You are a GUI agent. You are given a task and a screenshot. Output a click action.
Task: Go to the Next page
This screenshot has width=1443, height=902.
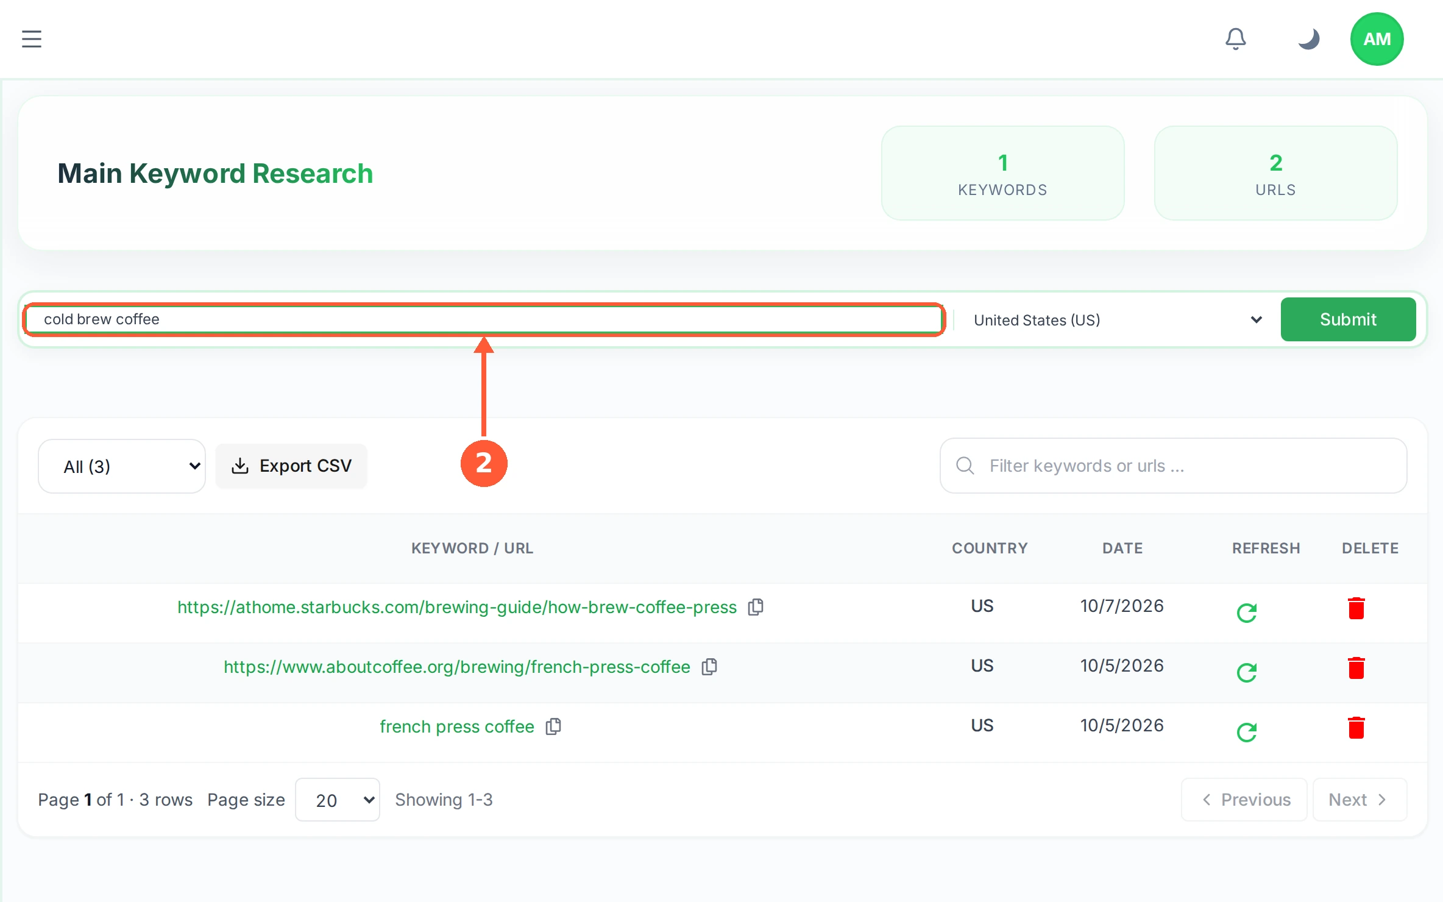pos(1360,800)
